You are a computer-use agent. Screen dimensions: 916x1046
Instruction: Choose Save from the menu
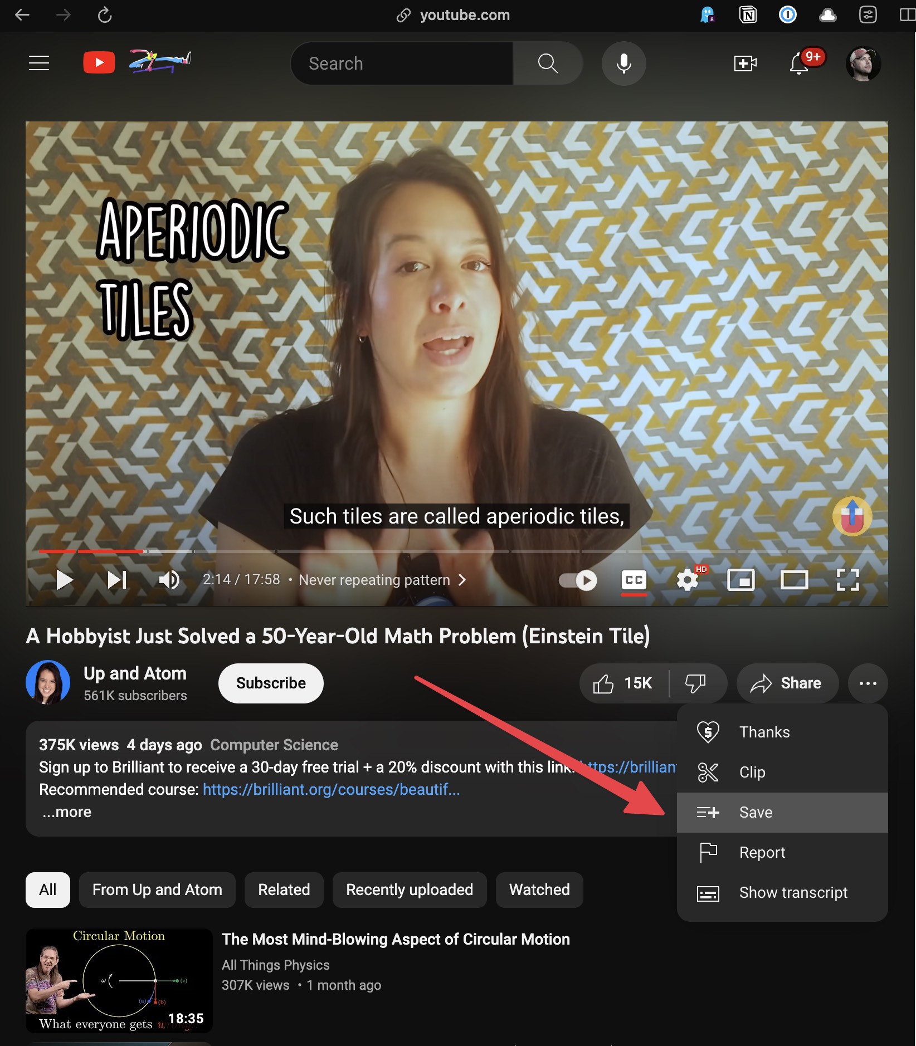(782, 812)
